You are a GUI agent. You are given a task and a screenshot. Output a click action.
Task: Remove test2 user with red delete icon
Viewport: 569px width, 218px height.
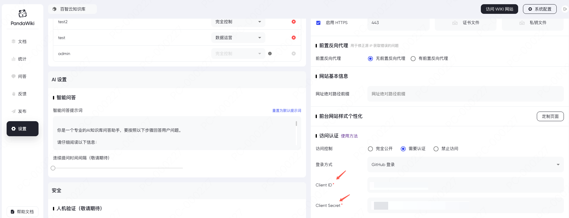click(294, 22)
